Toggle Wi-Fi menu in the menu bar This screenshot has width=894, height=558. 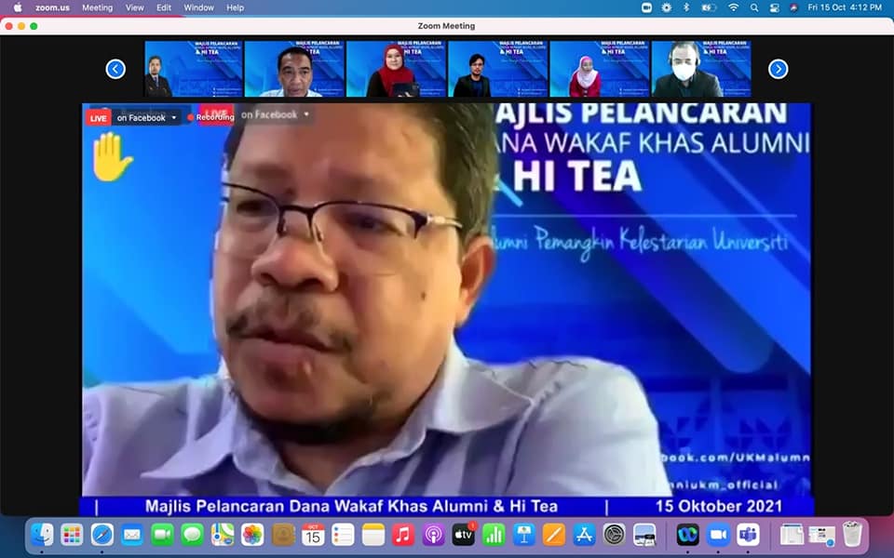pyautogui.click(x=733, y=7)
